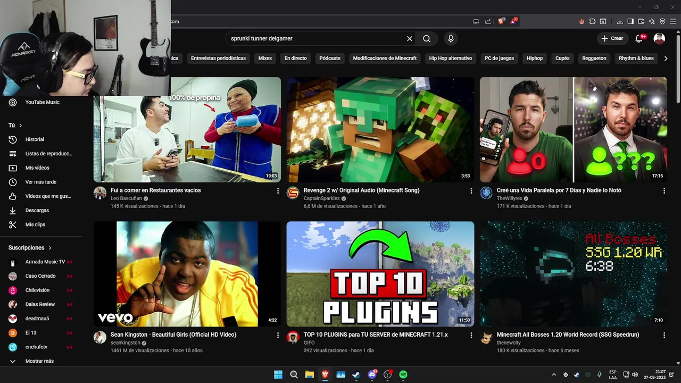Open the Brave Wallet icon

point(641,21)
